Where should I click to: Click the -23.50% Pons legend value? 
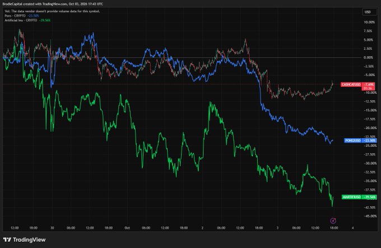33,16
